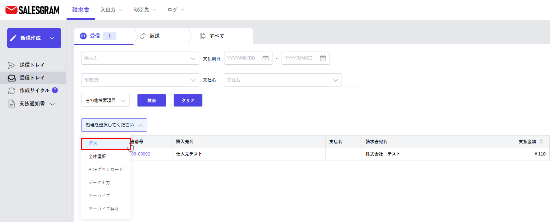This screenshot has width=550, height=222.
Task: Open calendar picker for payment end date
Action: (323, 58)
